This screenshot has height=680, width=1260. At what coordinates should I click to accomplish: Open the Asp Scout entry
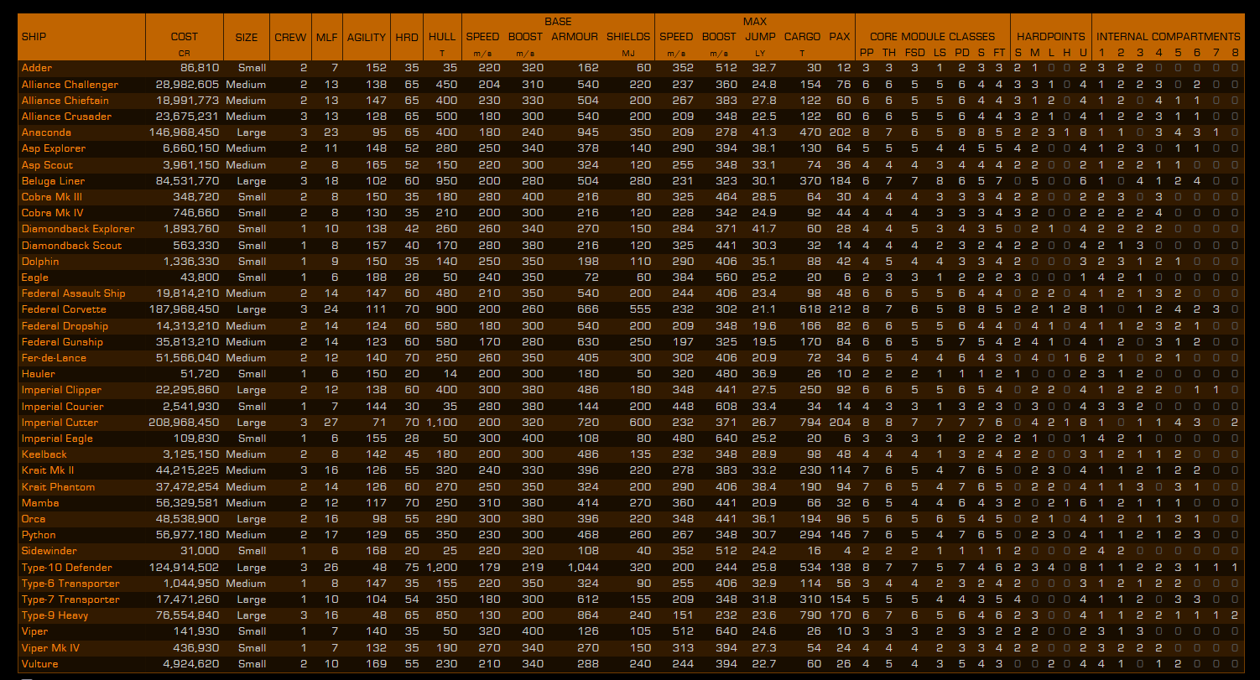47,165
